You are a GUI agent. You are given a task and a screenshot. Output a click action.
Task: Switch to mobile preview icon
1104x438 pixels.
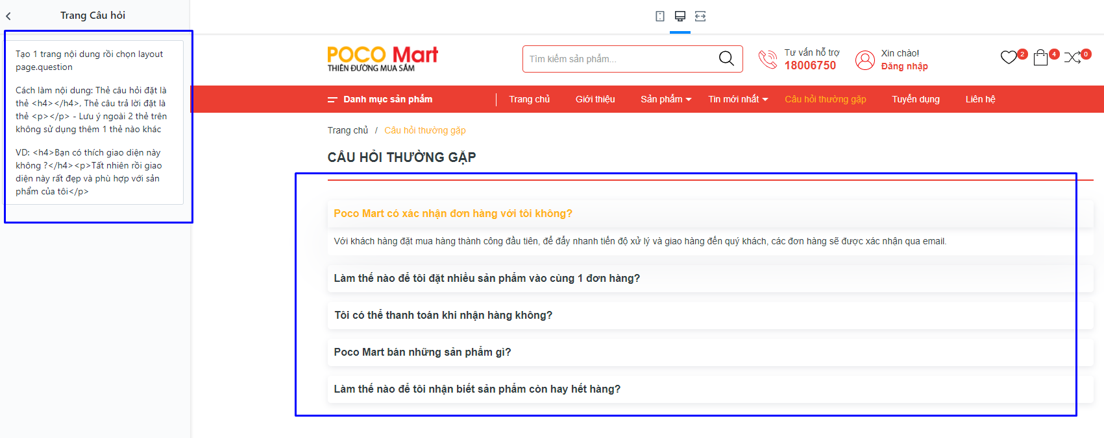pyautogui.click(x=660, y=16)
